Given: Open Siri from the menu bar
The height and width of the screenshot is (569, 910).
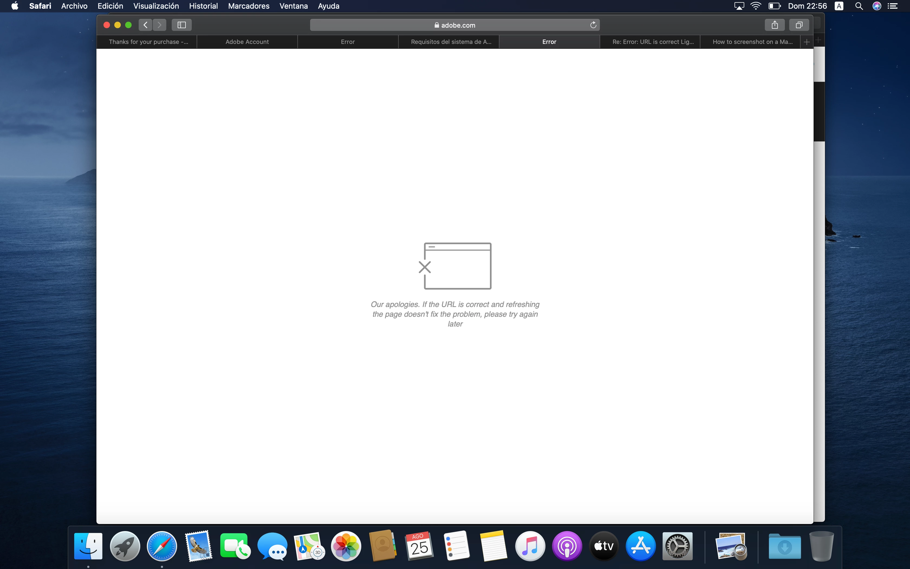Looking at the screenshot, I should pyautogui.click(x=877, y=6).
